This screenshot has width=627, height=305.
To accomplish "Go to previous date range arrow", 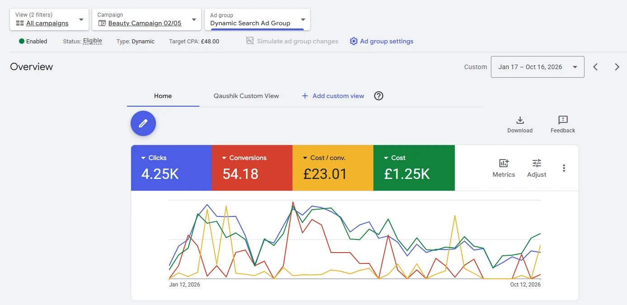I will [595, 67].
